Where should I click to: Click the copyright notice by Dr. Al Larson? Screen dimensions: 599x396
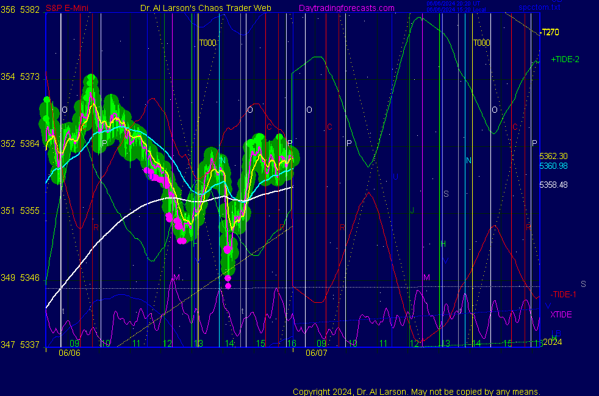(417, 392)
